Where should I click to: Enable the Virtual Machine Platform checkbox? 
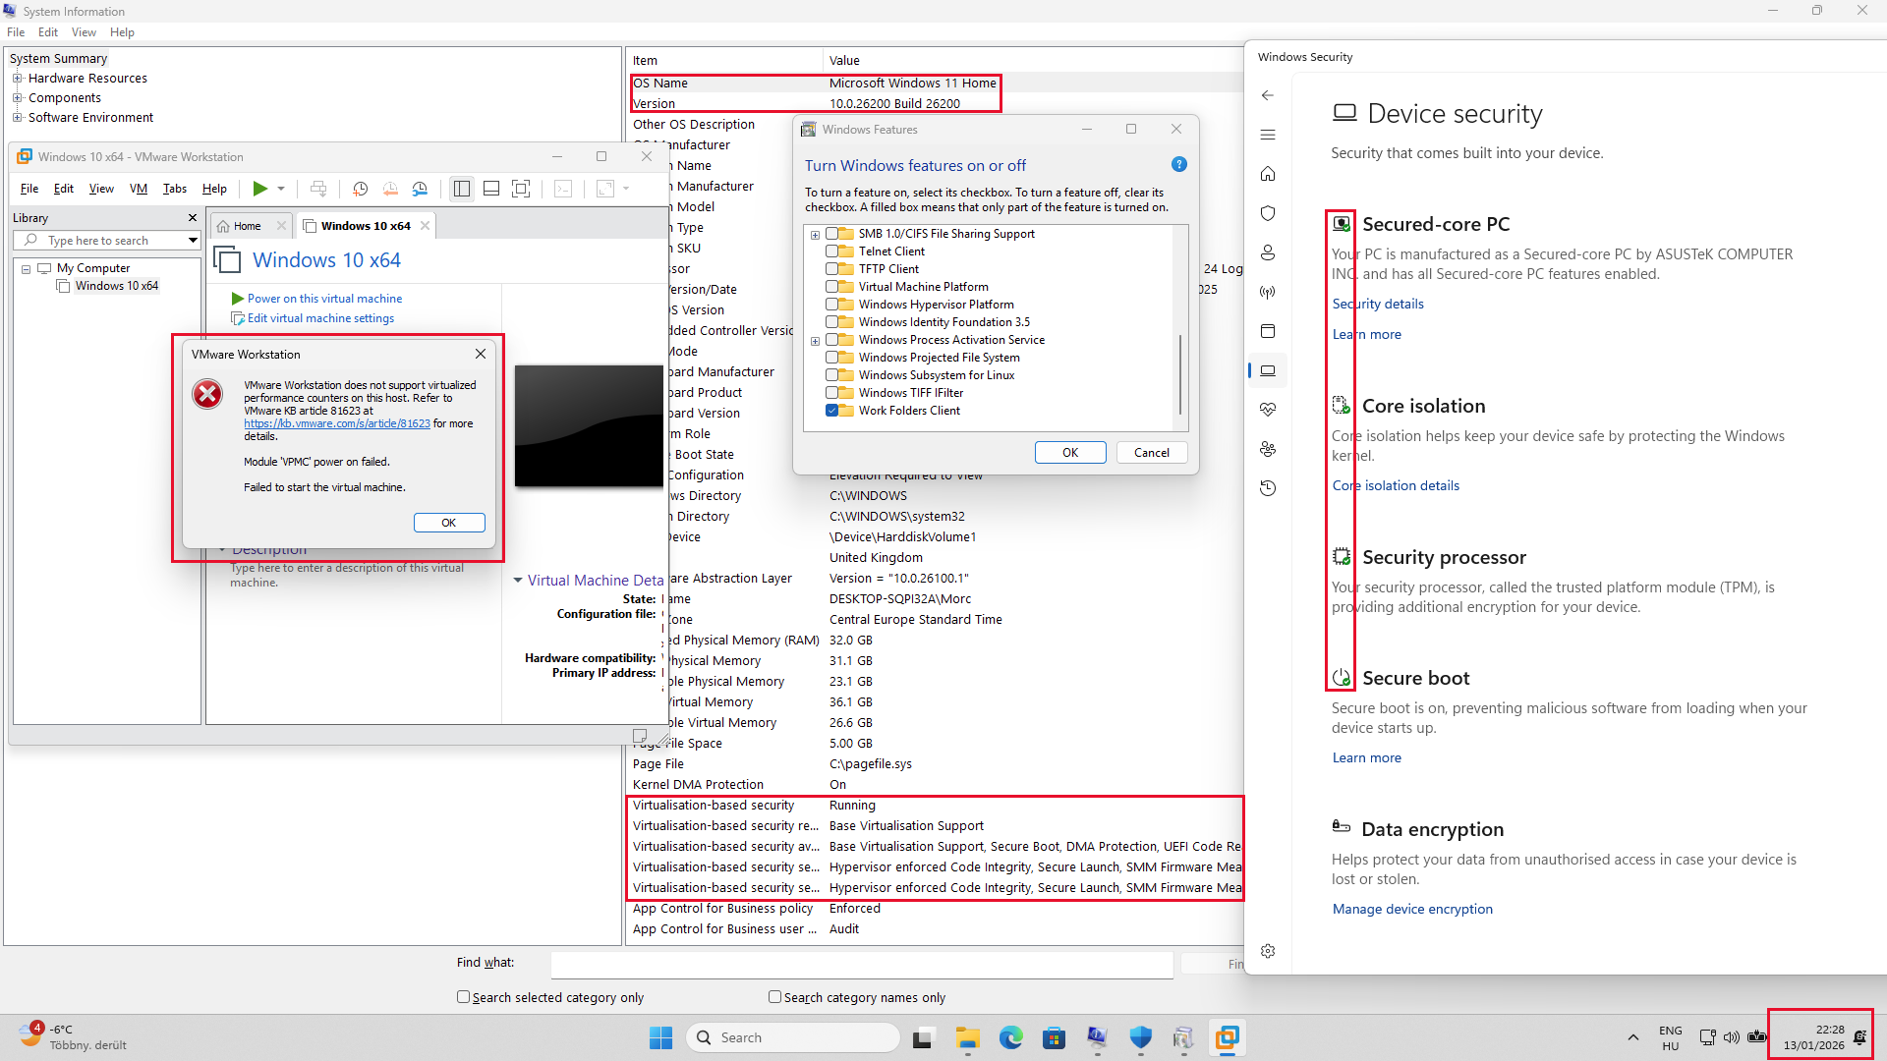point(832,287)
